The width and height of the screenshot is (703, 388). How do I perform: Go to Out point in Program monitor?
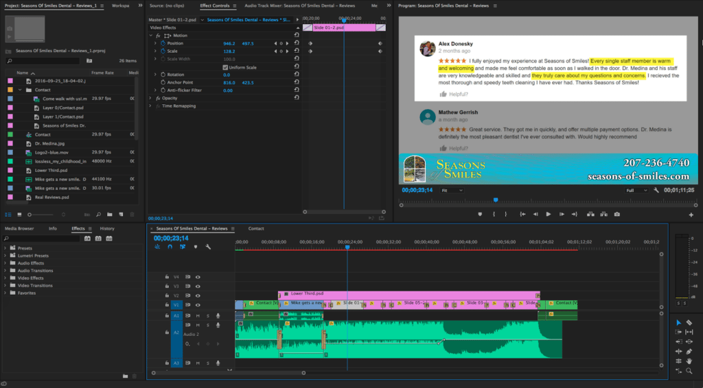[x=575, y=215]
